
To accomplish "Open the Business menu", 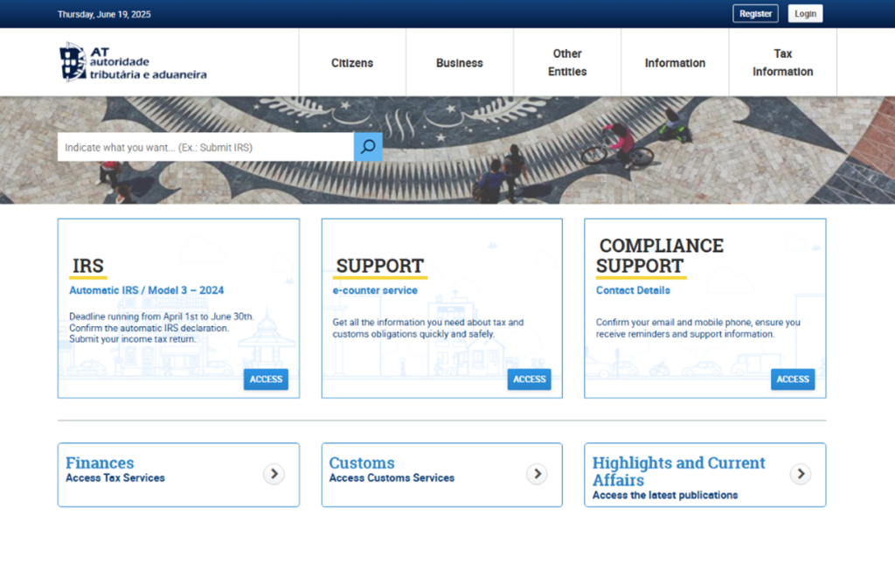I will click(459, 63).
